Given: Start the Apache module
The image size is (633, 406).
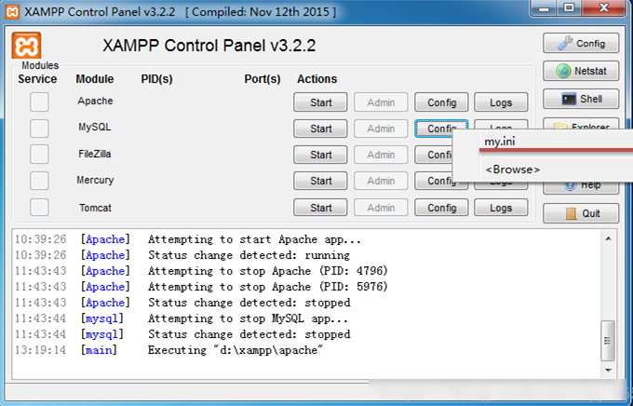Looking at the screenshot, I should 320,102.
